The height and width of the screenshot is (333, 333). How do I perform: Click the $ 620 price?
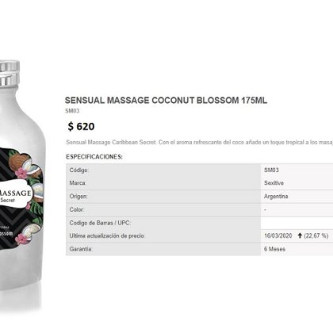[x=81, y=126]
